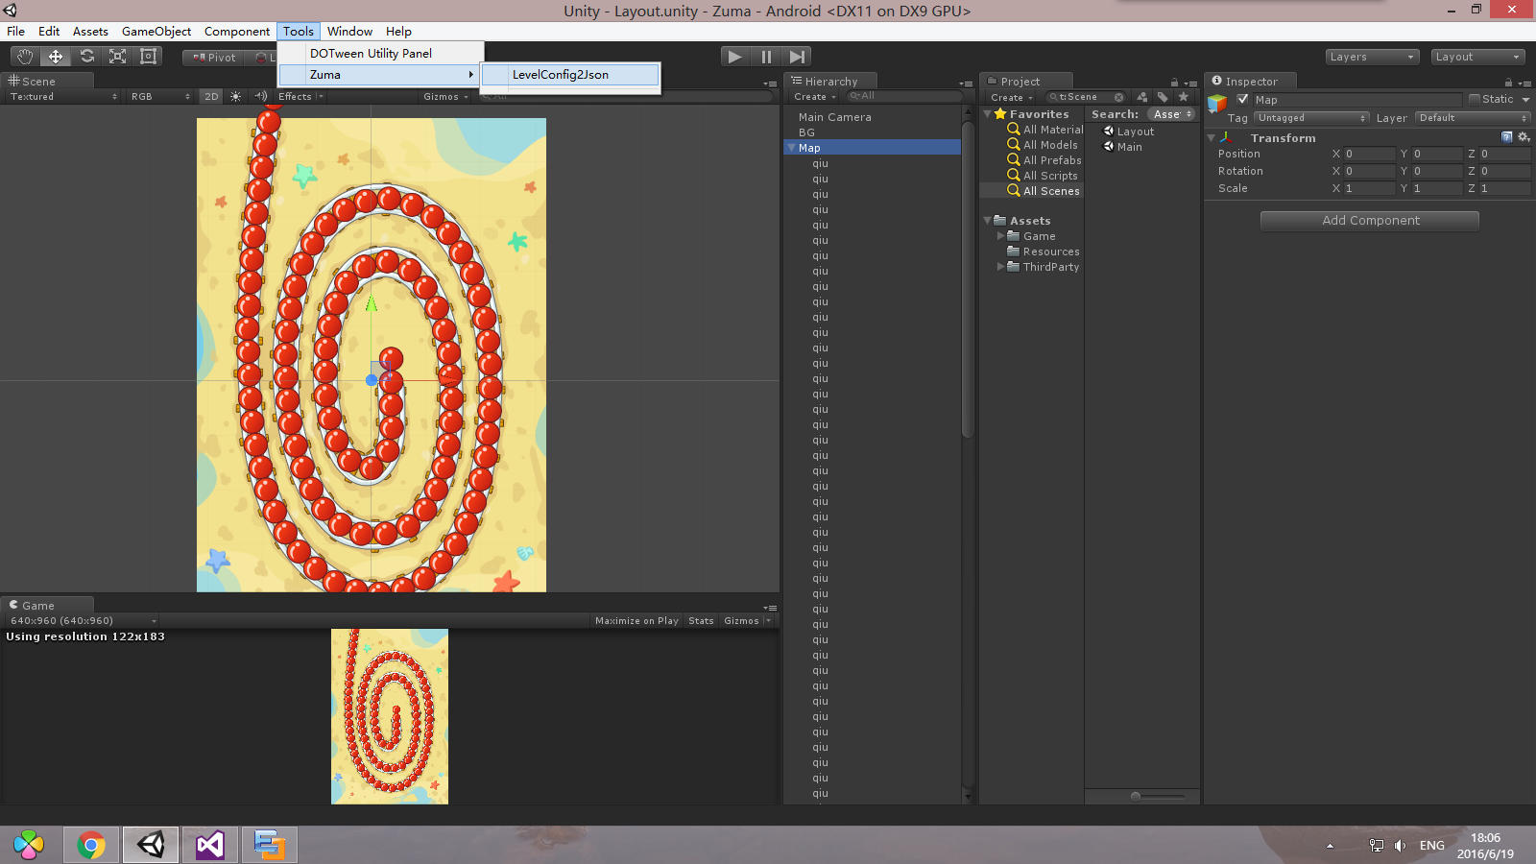Toggle the Static checkbox in Inspector
This screenshot has height=864, width=1536.
1475,99
